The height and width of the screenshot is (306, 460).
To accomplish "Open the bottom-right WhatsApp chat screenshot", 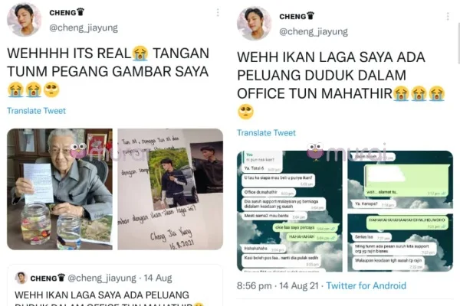I will pyautogui.click(x=400, y=243).
